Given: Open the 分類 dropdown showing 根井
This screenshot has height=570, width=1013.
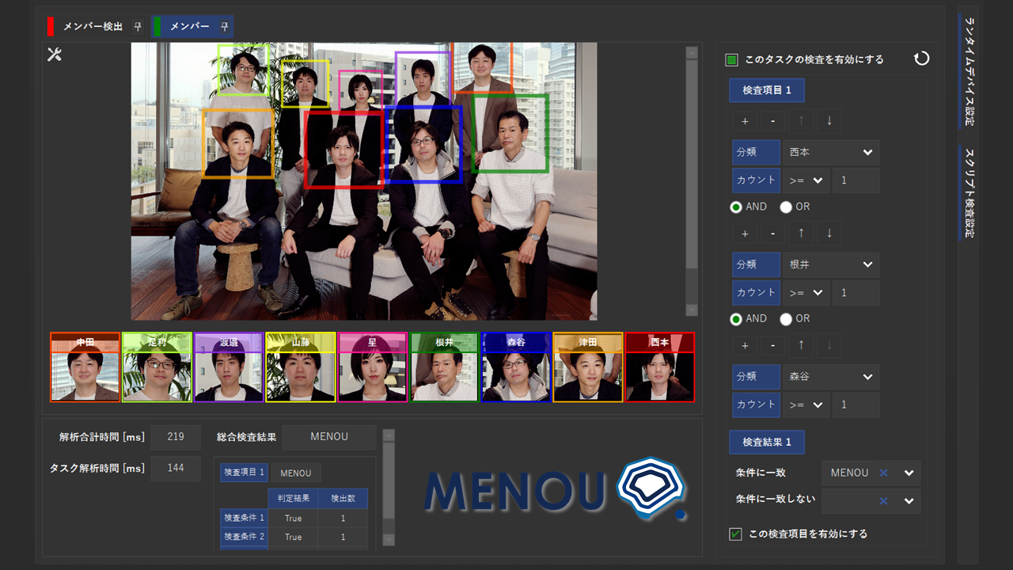Looking at the screenshot, I should (x=830, y=264).
